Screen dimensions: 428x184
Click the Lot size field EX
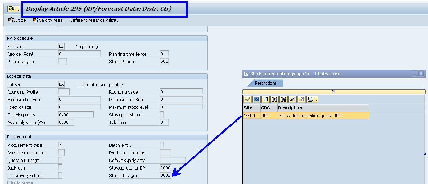coord(61,84)
